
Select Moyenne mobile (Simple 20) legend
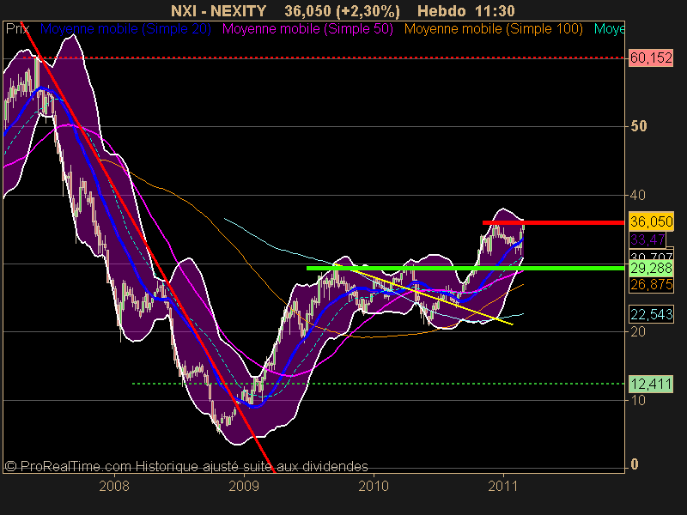click(x=125, y=29)
